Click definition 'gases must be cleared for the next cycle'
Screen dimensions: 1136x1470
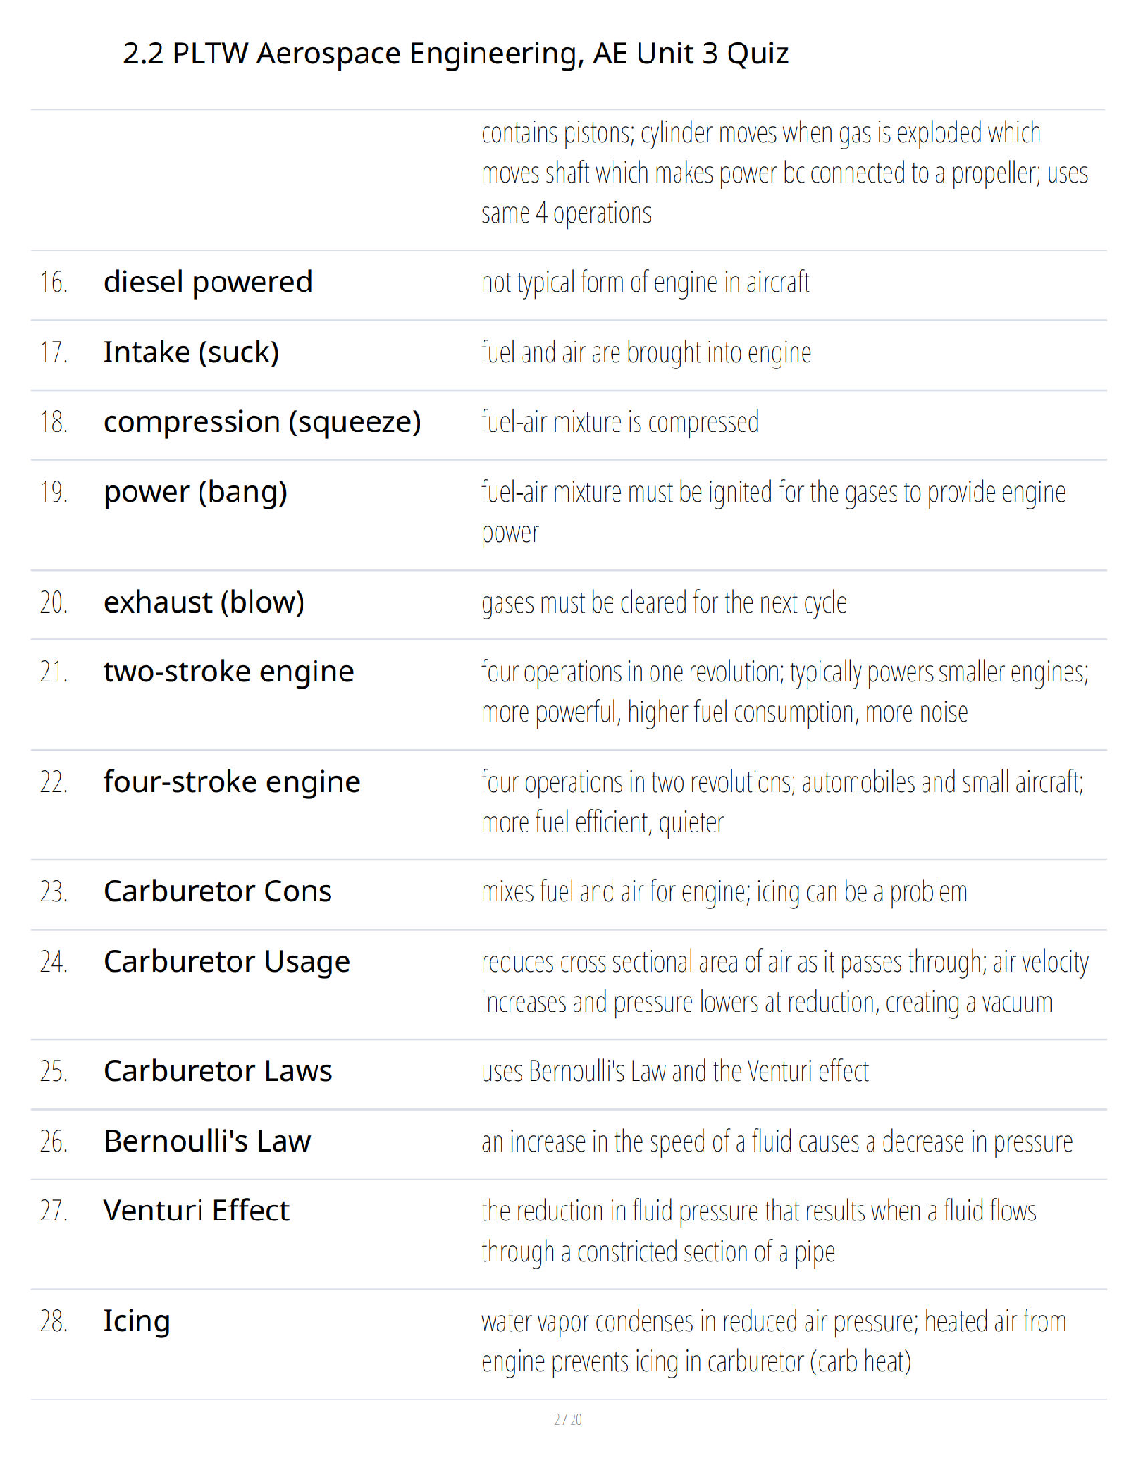coord(664,602)
